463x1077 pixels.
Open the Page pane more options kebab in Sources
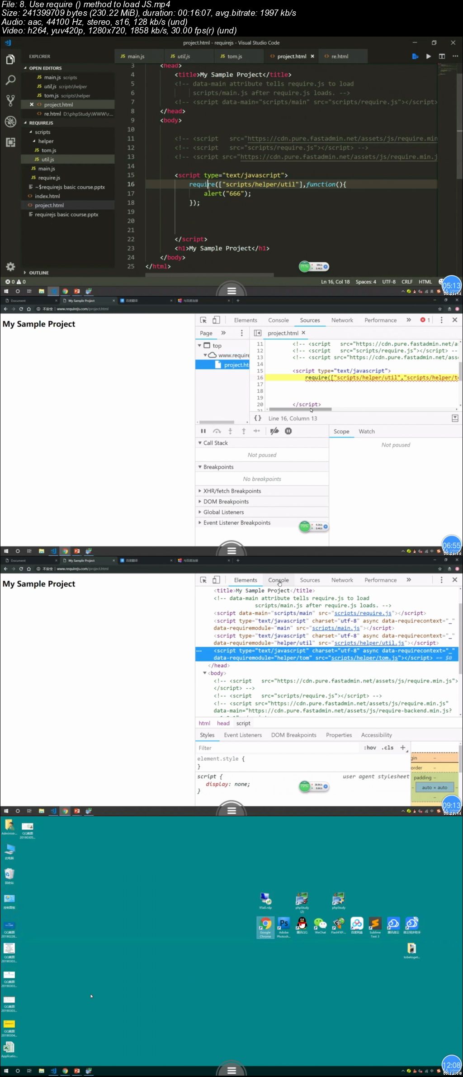pyautogui.click(x=241, y=333)
